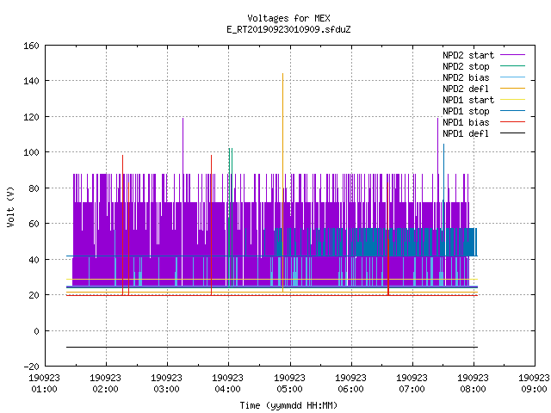The width and height of the screenshot is (551, 413).
Task: Click the 01:00 time tick label
Action: pos(44,389)
